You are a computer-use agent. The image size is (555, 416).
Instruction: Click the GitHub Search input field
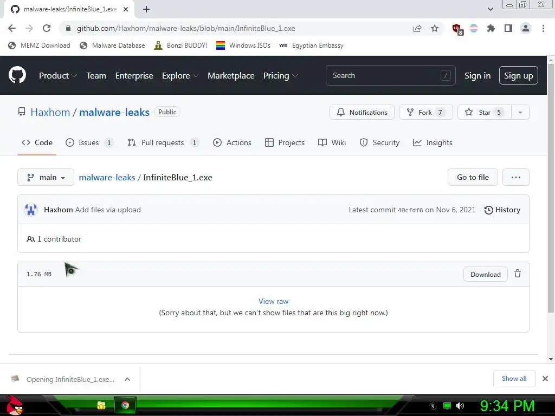[390, 75]
